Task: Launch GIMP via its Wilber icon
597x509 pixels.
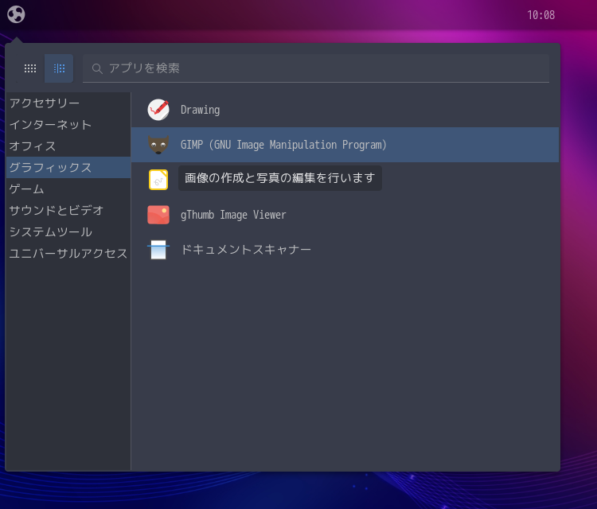Action: 158,145
